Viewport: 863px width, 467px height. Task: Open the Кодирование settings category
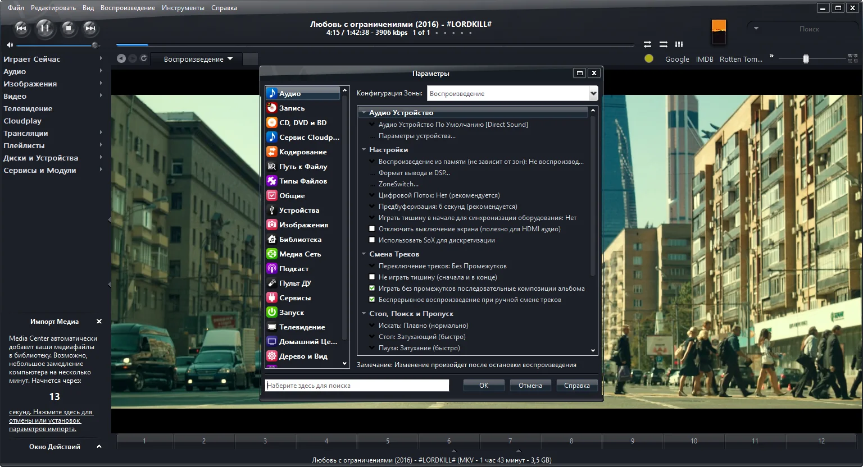point(303,152)
